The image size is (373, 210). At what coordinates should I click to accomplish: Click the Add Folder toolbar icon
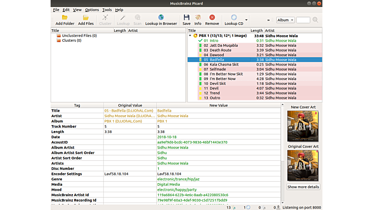click(x=65, y=18)
